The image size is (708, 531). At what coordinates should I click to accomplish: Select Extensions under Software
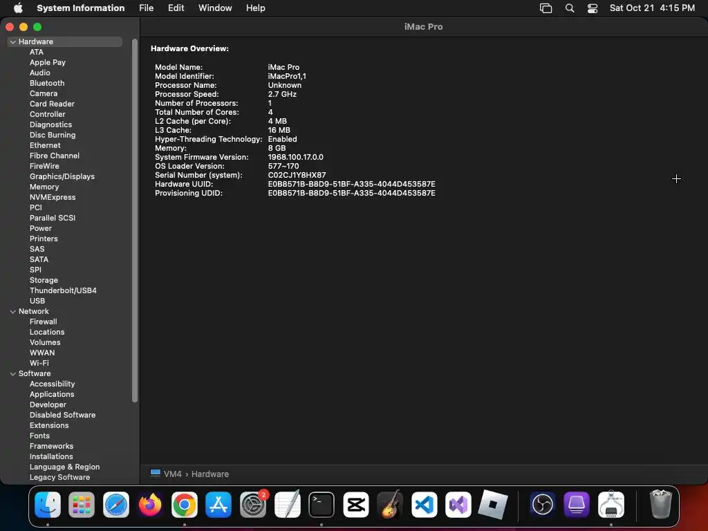[49, 426]
